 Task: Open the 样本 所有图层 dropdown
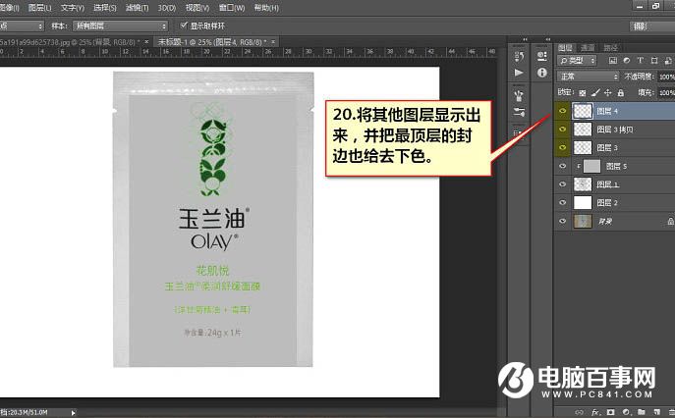120,26
